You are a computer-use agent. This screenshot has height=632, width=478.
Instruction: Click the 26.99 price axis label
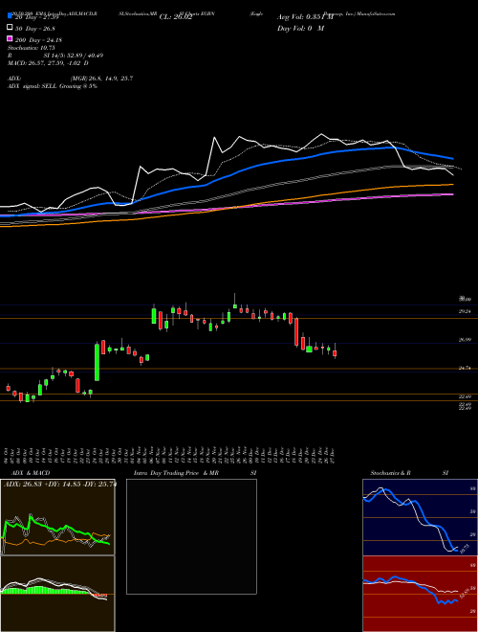(466, 340)
